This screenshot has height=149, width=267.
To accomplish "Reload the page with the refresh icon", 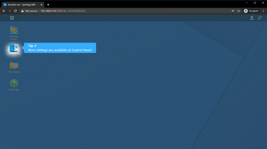I will (15, 11).
